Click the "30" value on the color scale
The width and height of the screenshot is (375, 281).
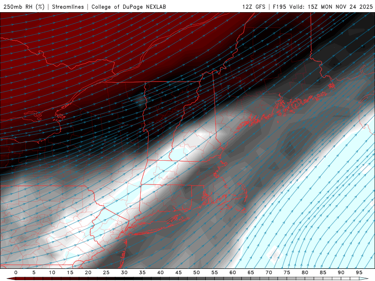pyautogui.click(x=124, y=273)
